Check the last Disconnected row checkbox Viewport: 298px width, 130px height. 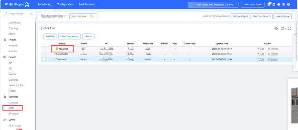coord(44,59)
